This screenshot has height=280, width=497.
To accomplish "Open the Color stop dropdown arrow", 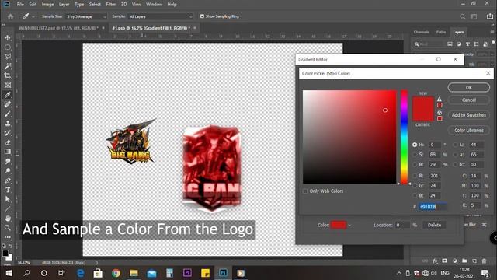I will (x=349, y=225).
